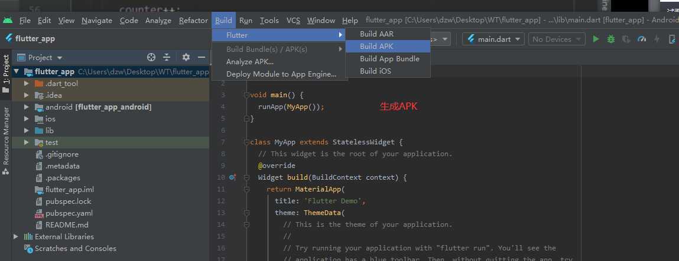Choose Build iOS option
679x261 pixels.
pyautogui.click(x=388, y=71)
